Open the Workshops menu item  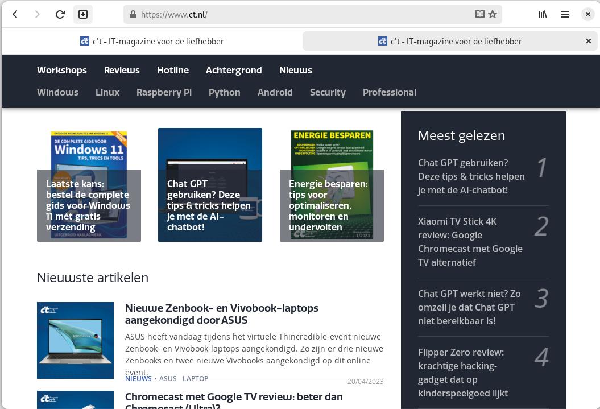[62, 70]
